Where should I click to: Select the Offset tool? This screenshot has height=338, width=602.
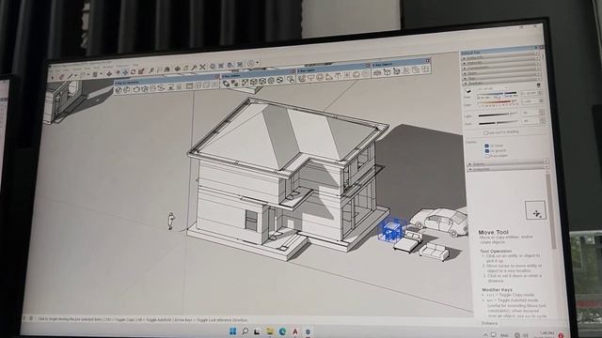[x=118, y=72]
